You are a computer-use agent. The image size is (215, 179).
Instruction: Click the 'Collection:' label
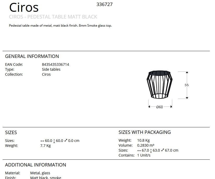[x=14, y=74]
